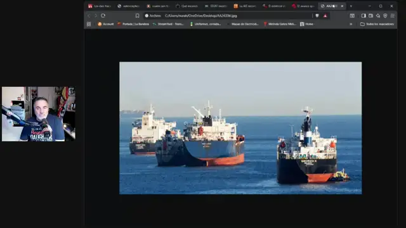Switch to the 'El estrecho' tab
Image resolution: width=406 pixels, height=228 pixels.
coord(274,6)
